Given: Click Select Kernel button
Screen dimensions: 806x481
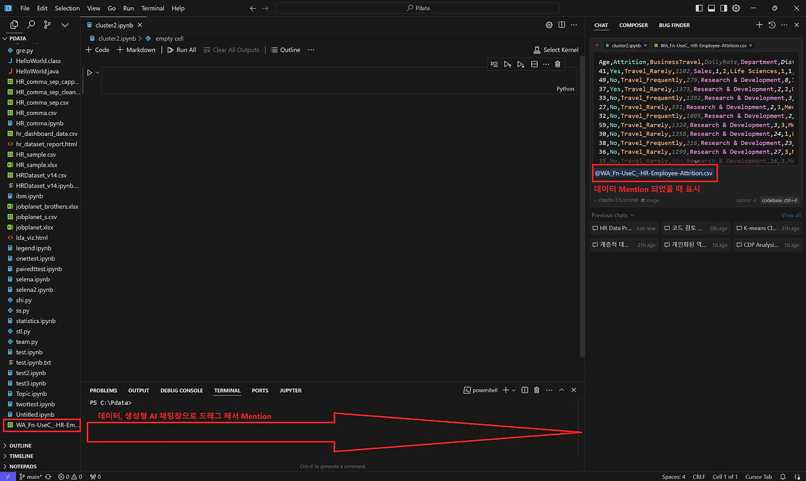Looking at the screenshot, I should click(x=555, y=50).
